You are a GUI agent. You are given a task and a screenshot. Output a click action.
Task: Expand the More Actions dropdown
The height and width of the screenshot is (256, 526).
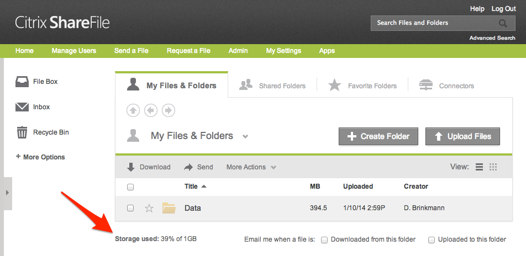click(x=251, y=167)
